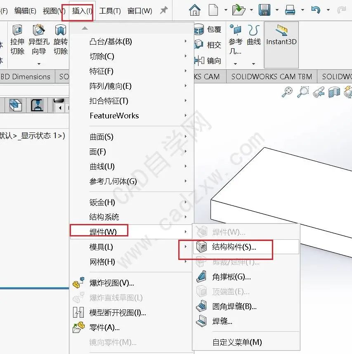352x354 pixels.
Task: Undo the last action
Action: point(315,10)
